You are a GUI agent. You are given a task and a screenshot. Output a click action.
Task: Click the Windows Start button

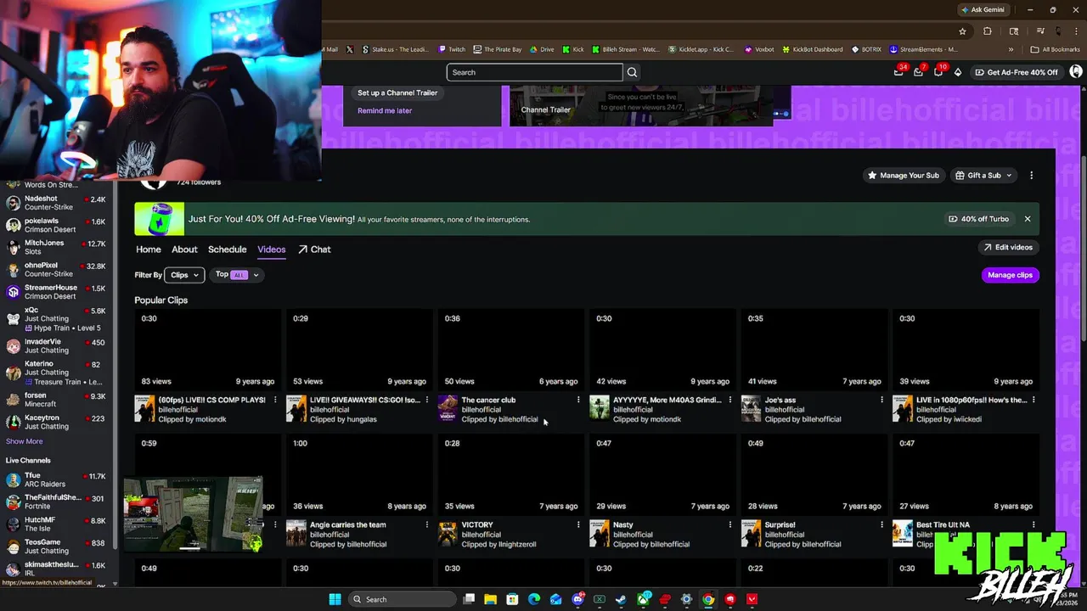click(x=335, y=599)
